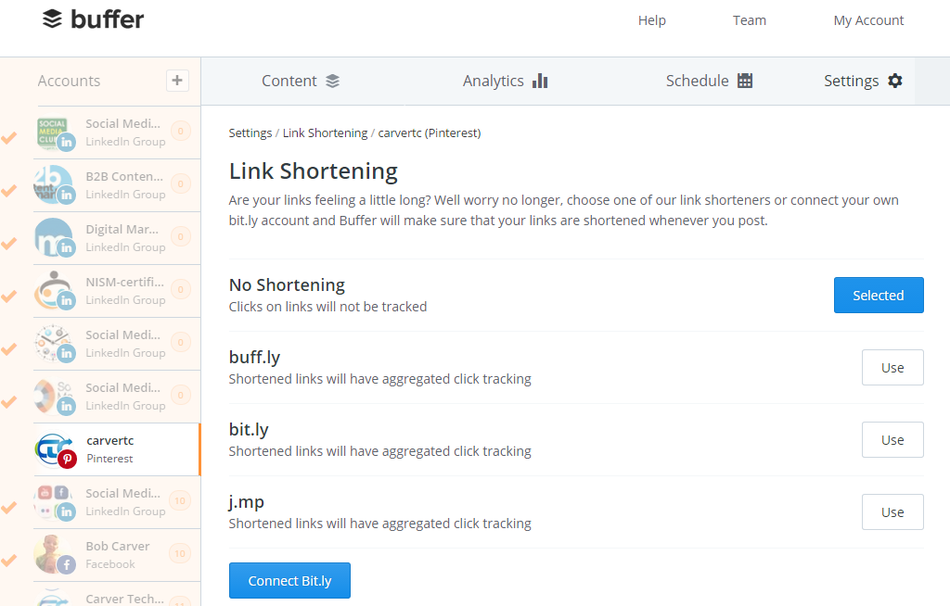Click the Content stack icon
This screenshot has width=950, height=606.
[x=333, y=82]
